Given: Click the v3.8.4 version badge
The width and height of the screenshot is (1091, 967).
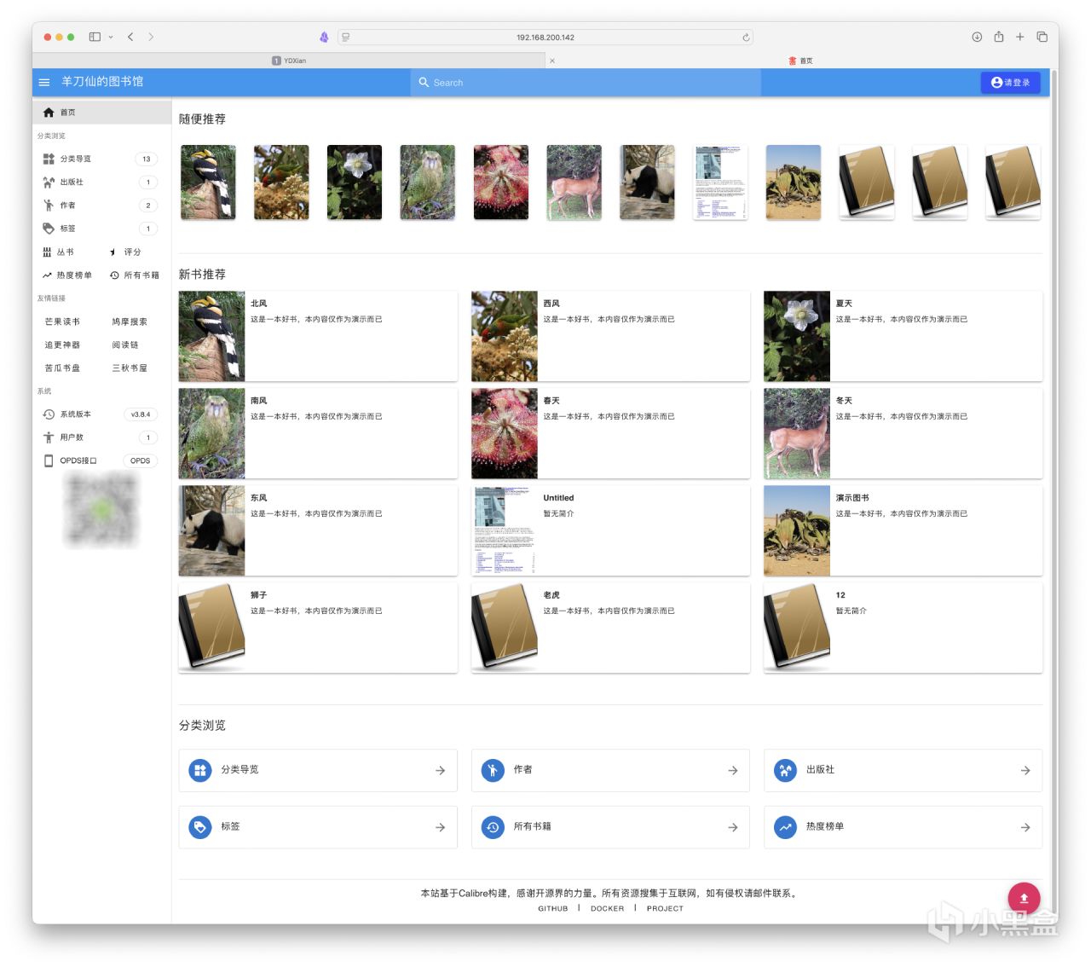Looking at the screenshot, I should click(x=141, y=414).
